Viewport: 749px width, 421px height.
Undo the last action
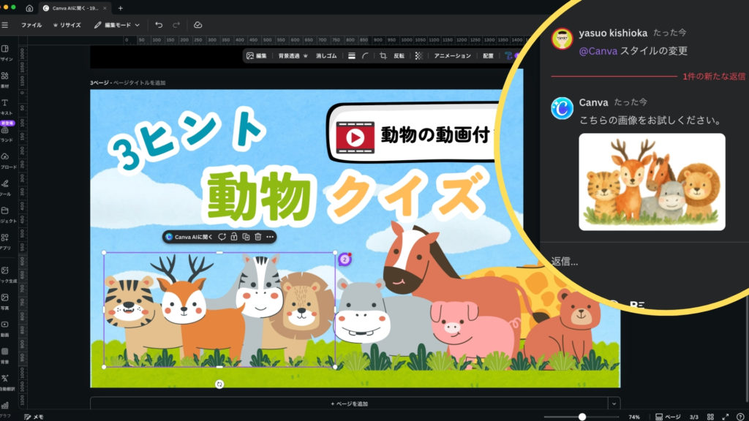[x=159, y=25]
